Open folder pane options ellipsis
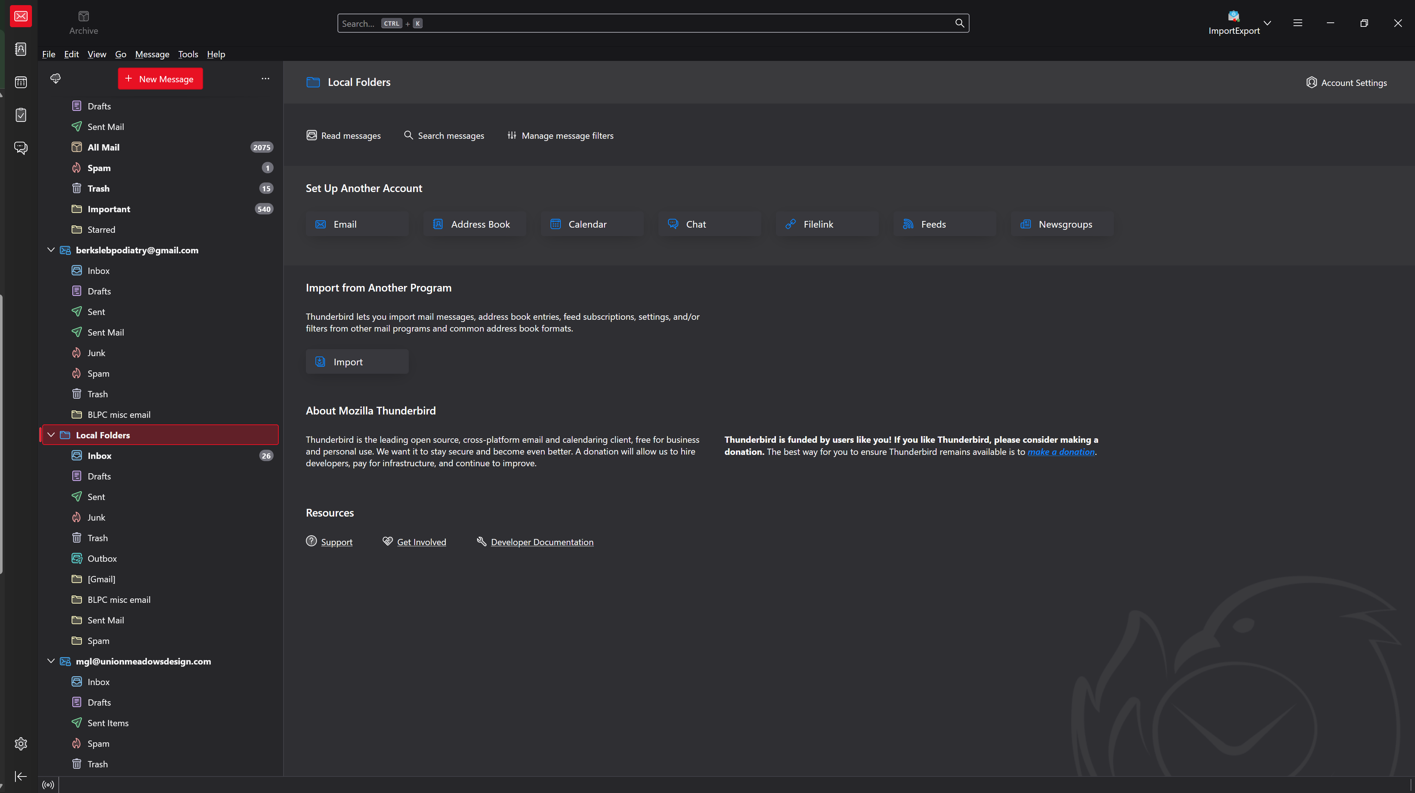The image size is (1415, 793). pyautogui.click(x=265, y=79)
